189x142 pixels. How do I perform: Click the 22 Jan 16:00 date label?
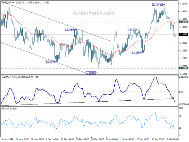[143, 139]
